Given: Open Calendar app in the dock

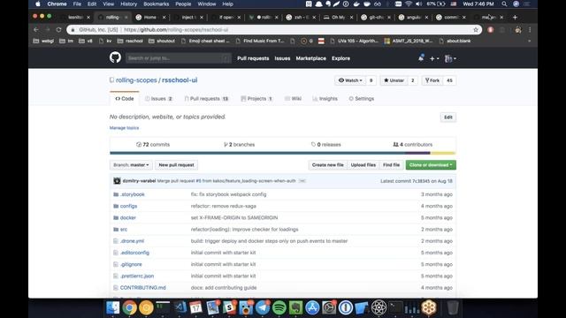Looking at the screenshot, I should click(x=196, y=307).
